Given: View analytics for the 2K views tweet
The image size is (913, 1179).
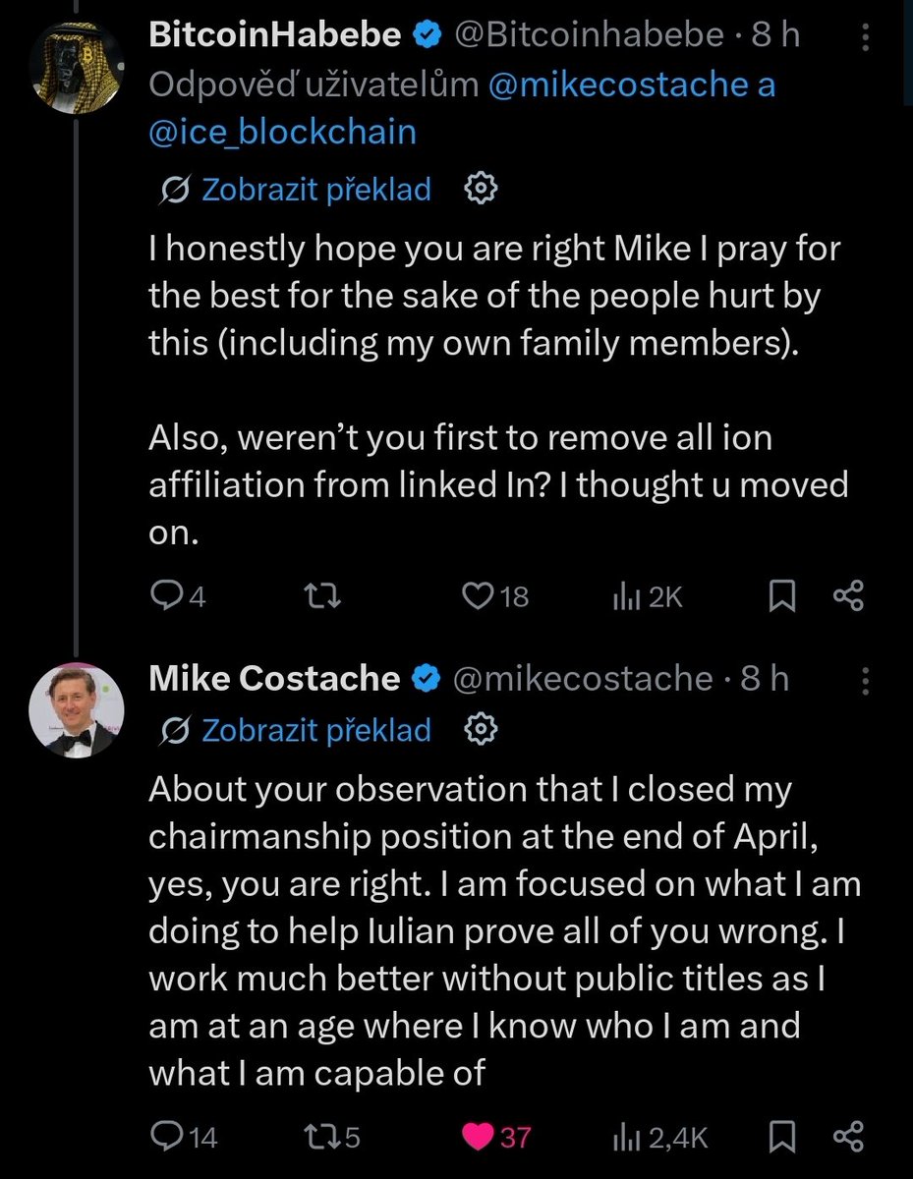Looking at the screenshot, I should [648, 596].
